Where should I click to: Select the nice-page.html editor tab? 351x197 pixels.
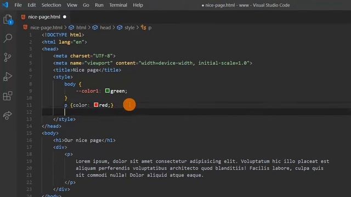click(x=44, y=17)
